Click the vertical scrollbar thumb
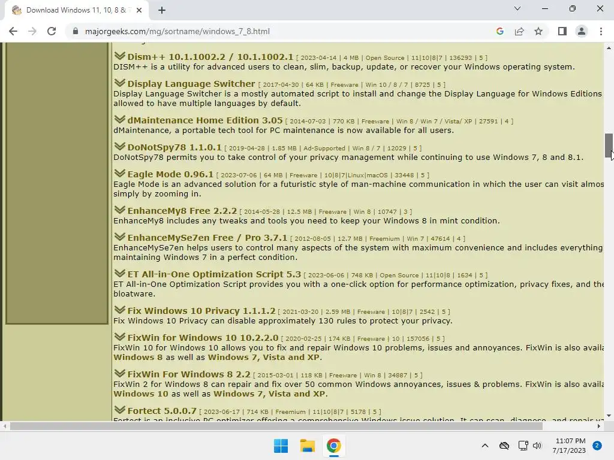The image size is (614, 460). 609,146
